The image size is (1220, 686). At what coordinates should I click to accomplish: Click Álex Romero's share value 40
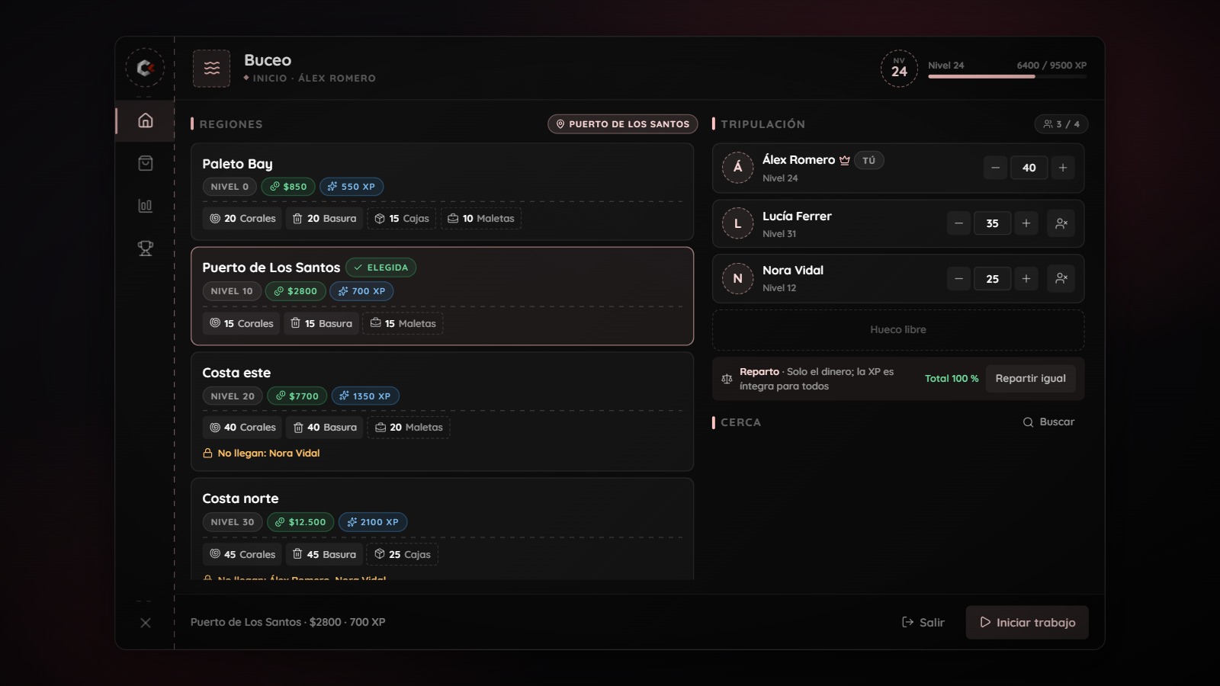(1029, 168)
